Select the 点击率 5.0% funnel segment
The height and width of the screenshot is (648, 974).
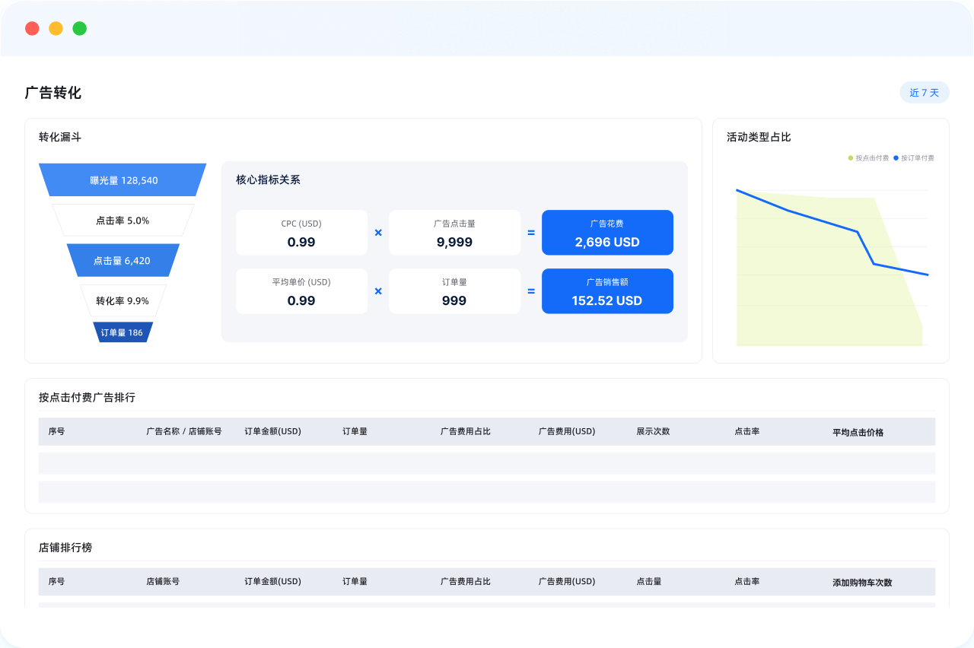point(123,221)
